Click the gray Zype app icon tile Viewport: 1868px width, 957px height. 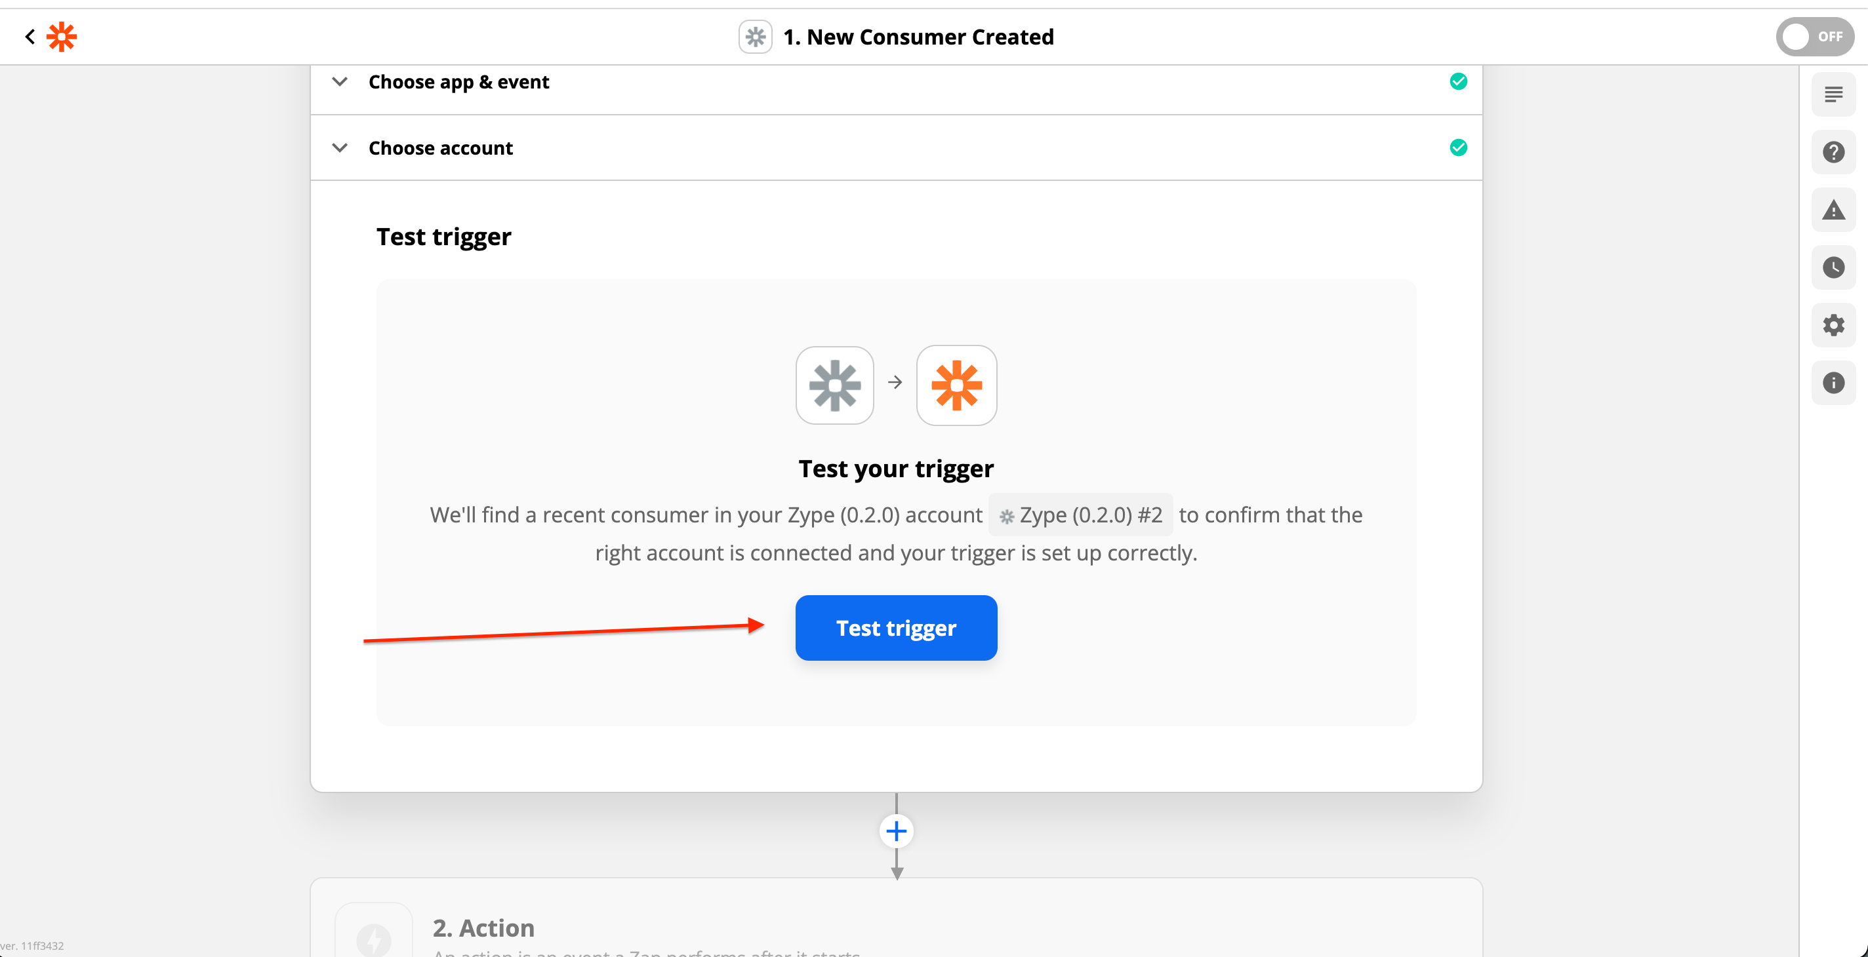pos(835,385)
